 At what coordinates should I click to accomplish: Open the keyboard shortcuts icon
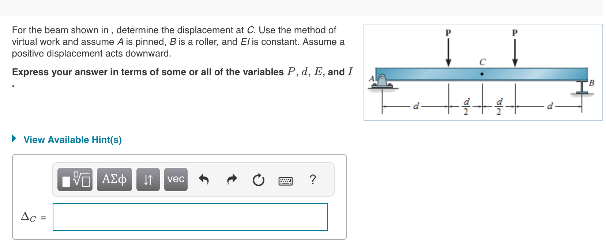point(286,179)
